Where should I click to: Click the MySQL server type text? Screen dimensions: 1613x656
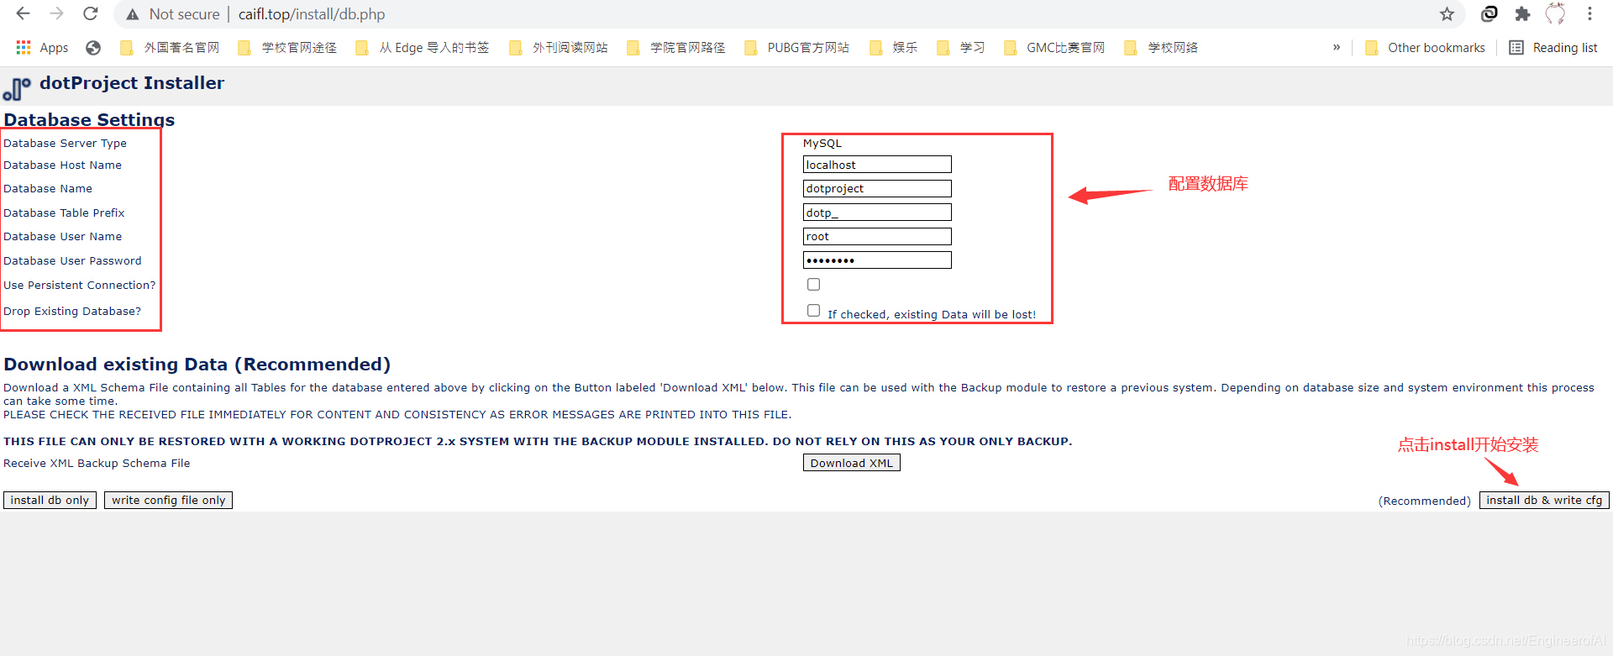pyautogui.click(x=822, y=143)
